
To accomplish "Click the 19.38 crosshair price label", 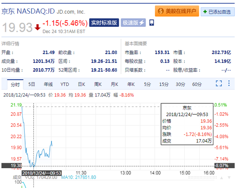I will 11,166.
